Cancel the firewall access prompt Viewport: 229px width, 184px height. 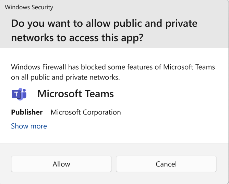(x=166, y=164)
